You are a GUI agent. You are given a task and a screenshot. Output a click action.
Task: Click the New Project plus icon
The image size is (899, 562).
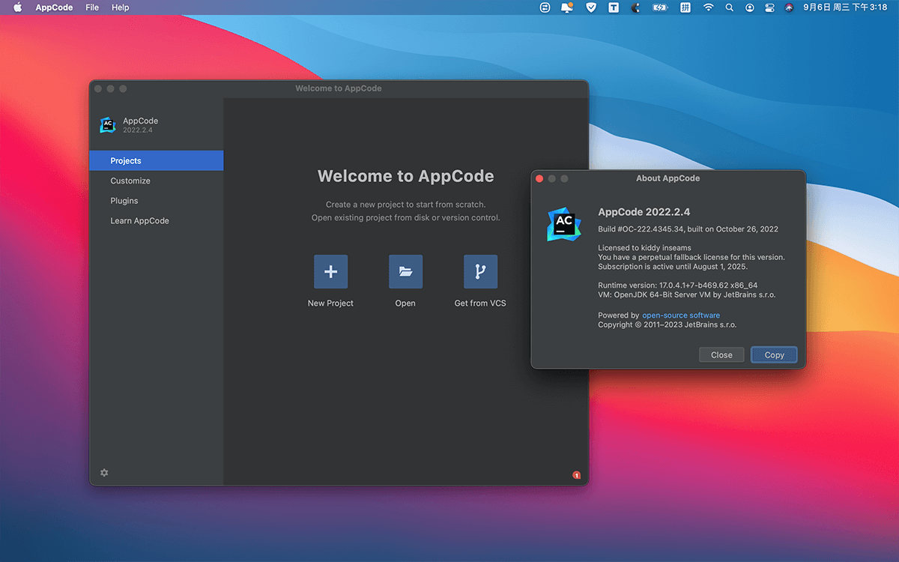330,271
